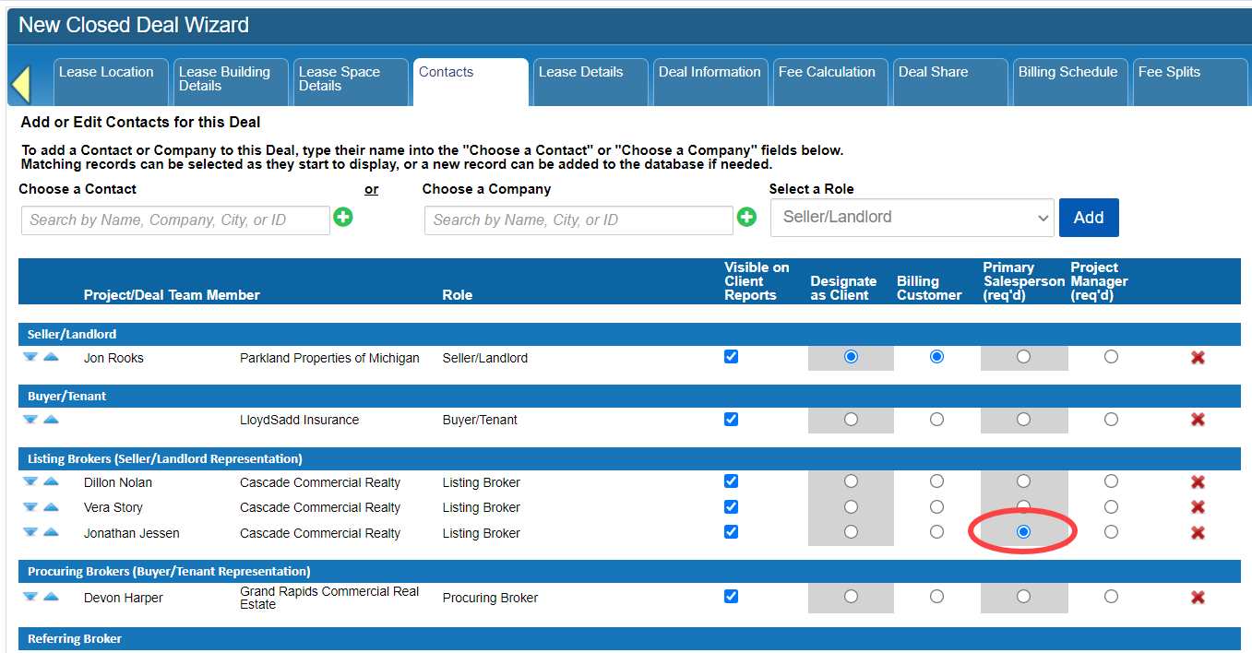Set LloydSadd Insurance as Billing Customer
The height and width of the screenshot is (653, 1252).
(x=936, y=420)
